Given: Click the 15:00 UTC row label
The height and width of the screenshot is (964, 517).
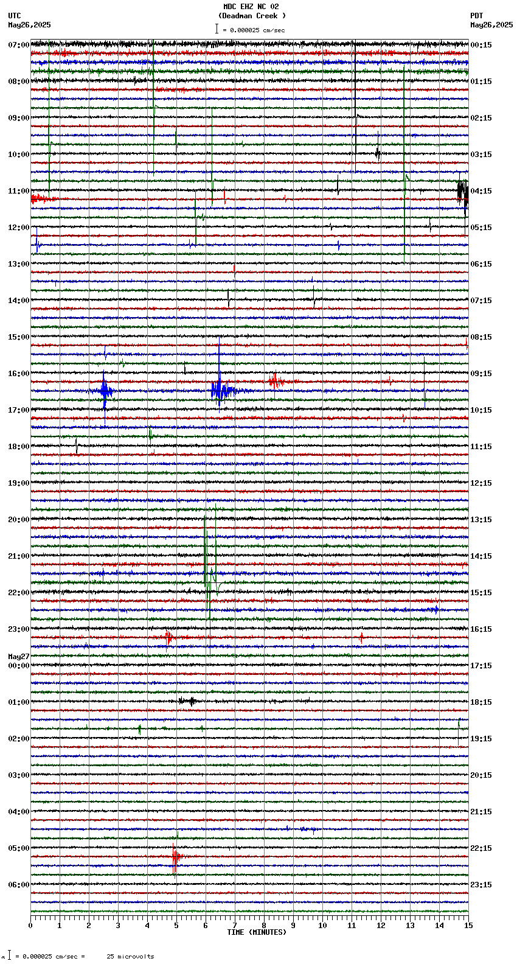Looking at the screenshot, I should tap(19, 337).
